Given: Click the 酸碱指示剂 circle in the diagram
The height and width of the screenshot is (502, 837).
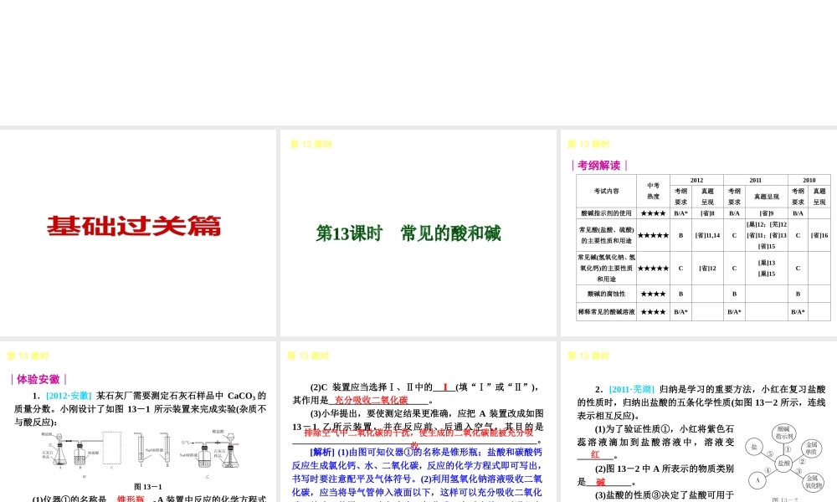Looking at the screenshot, I should pos(783,433).
